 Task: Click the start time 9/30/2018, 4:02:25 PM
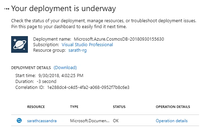coord(61,76)
